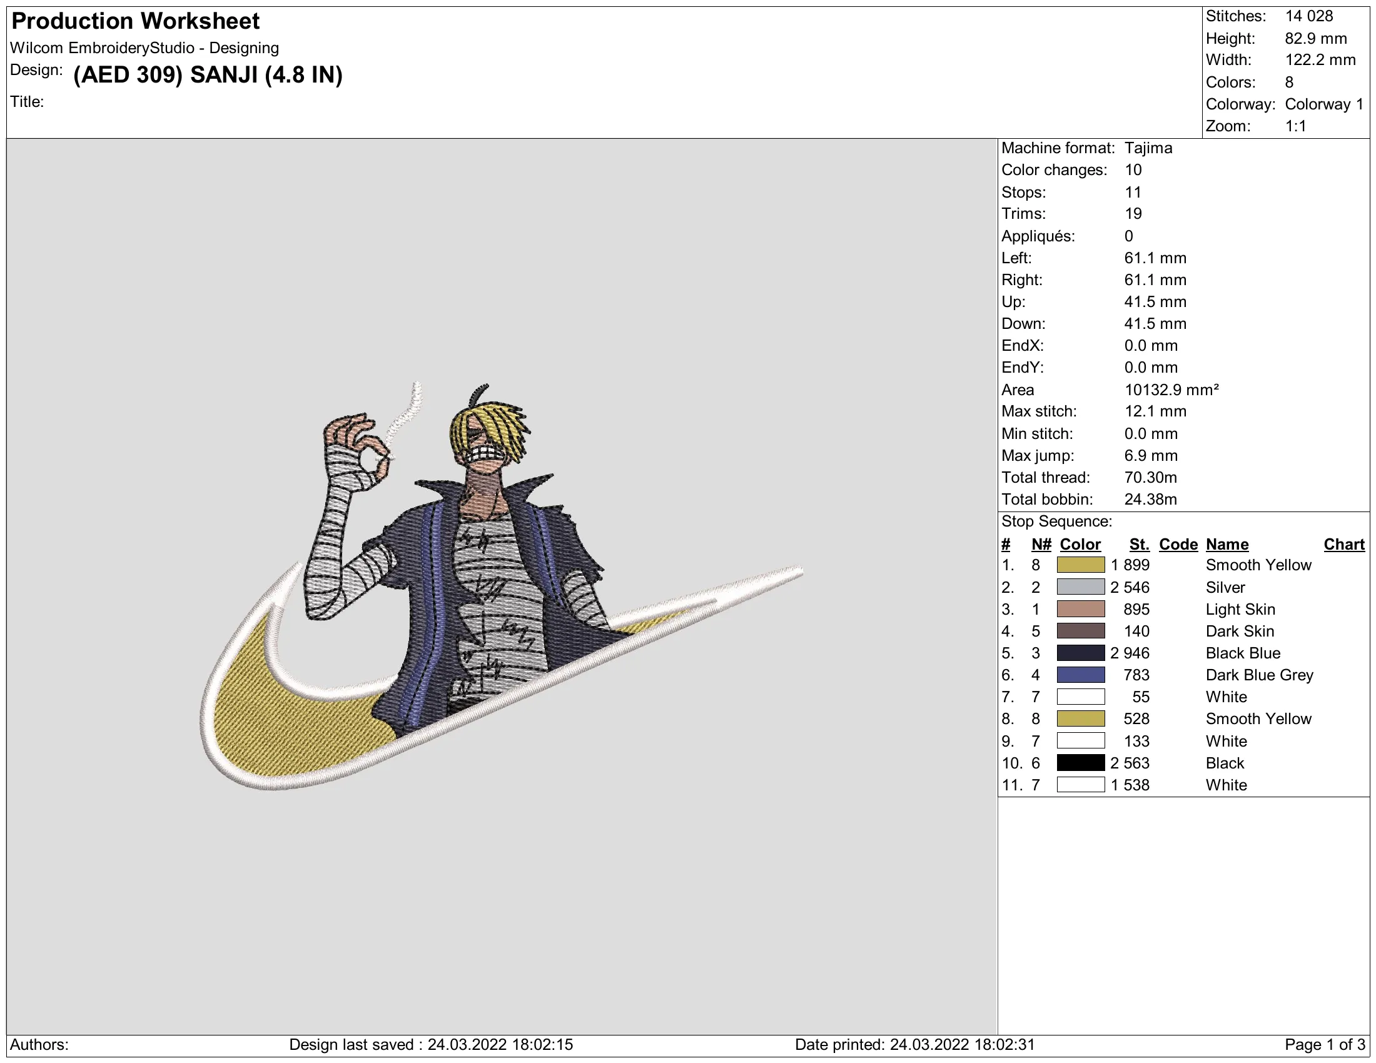Click the Silver color swatch in stop 2
Screen dimensions: 1376x1063
(1081, 587)
